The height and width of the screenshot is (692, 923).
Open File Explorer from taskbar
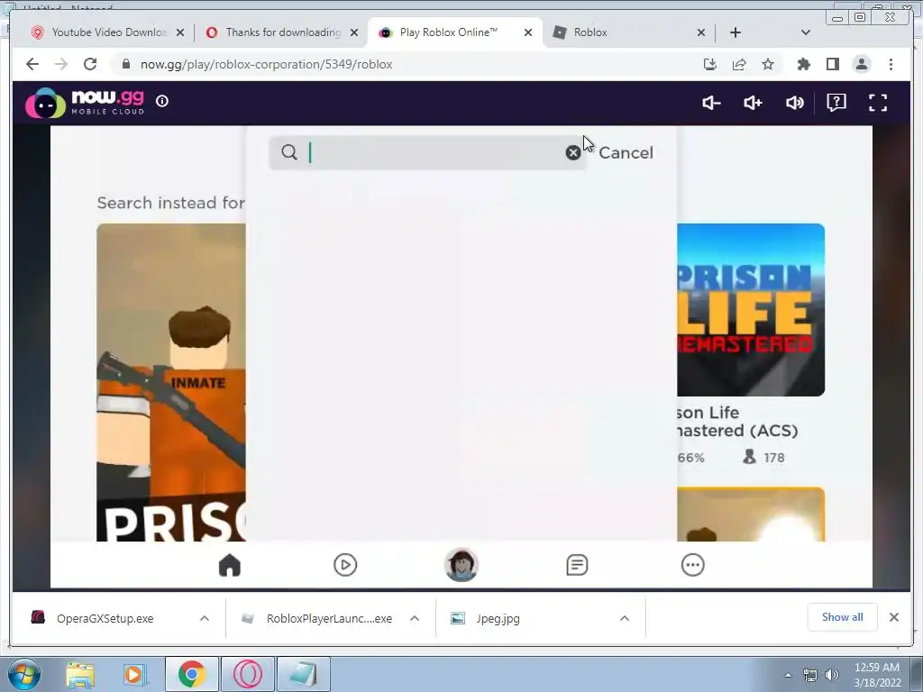click(80, 674)
